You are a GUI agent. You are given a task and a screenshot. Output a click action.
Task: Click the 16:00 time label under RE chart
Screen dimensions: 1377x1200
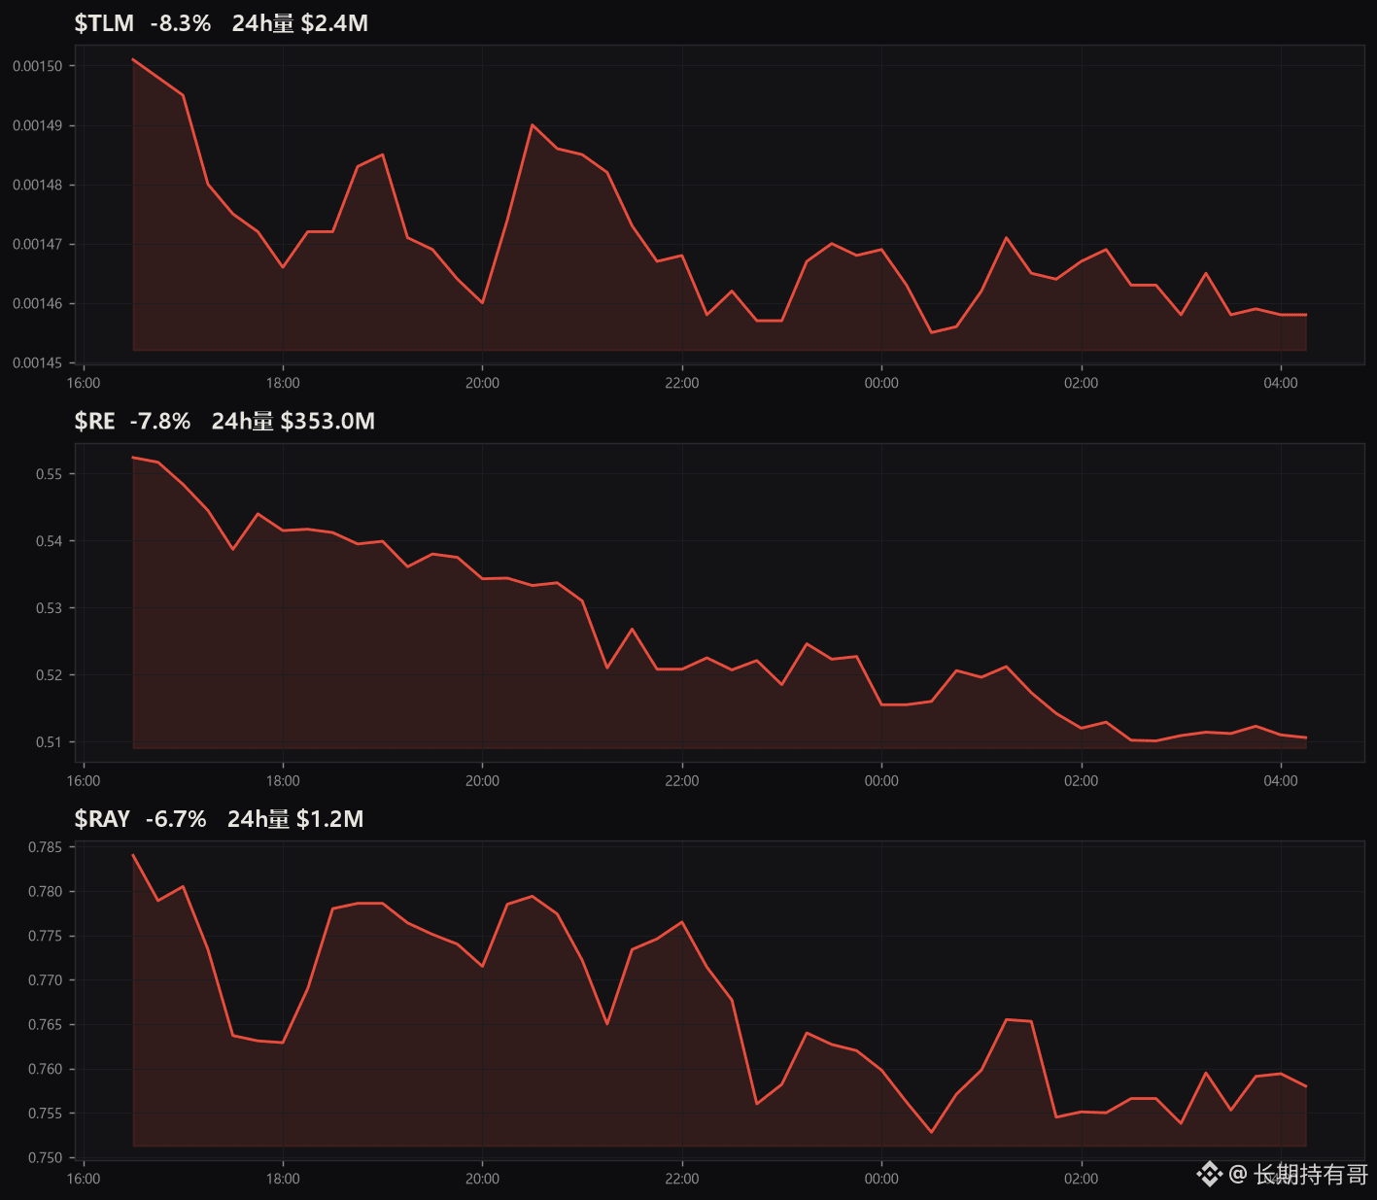84,781
